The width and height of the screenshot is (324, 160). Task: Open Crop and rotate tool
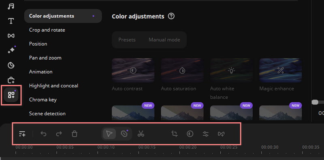pos(47,30)
